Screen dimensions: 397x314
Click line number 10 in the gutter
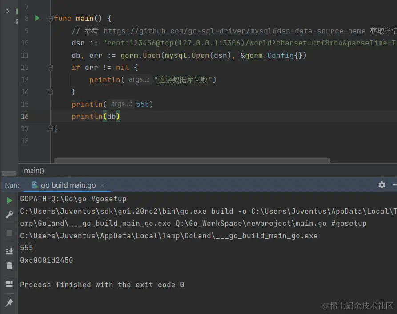[25, 43]
